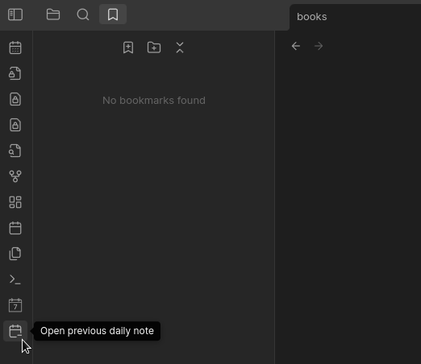Create a new bookmark group
Screen dimensions: 421x364
[x=154, y=48]
